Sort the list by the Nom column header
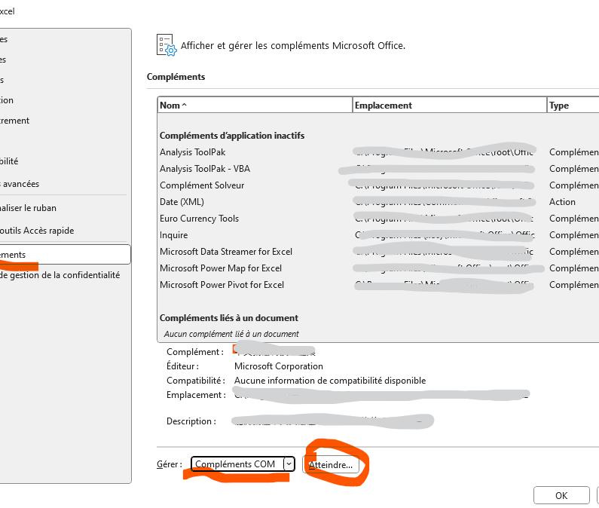 tap(255, 105)
